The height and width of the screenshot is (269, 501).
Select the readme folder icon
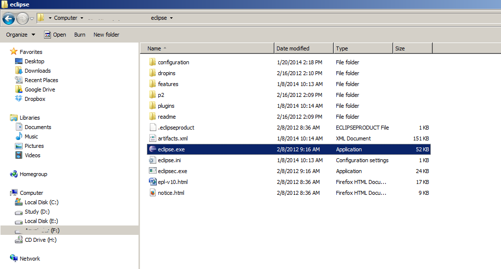coord(152,116)
